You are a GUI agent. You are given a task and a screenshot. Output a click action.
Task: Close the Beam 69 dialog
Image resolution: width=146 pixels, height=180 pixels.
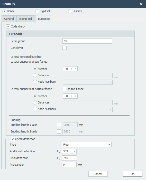141,4
